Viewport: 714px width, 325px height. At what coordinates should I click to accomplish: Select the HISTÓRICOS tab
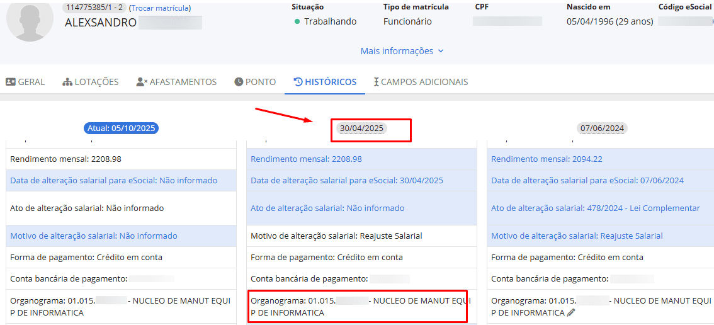click(325, 82)
